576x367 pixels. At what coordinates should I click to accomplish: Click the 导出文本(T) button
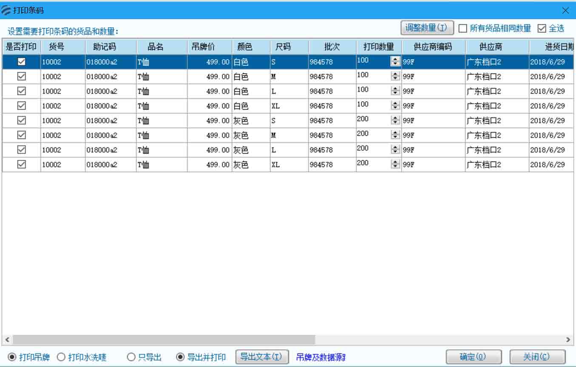(x=262, y=357)
